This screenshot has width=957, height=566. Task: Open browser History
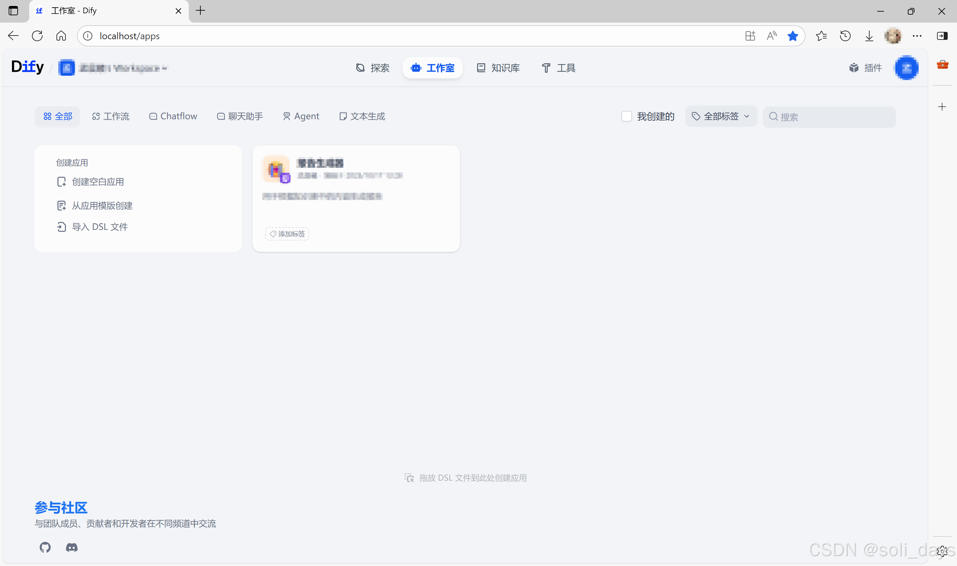pyautogui.click(x=845, y=36)
